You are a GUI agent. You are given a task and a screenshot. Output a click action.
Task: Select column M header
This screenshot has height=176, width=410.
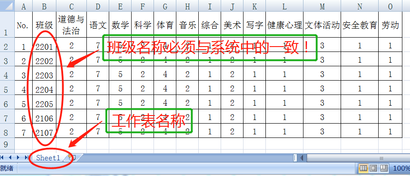pos(322,7)
